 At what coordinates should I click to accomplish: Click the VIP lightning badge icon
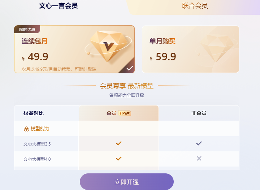125,113
